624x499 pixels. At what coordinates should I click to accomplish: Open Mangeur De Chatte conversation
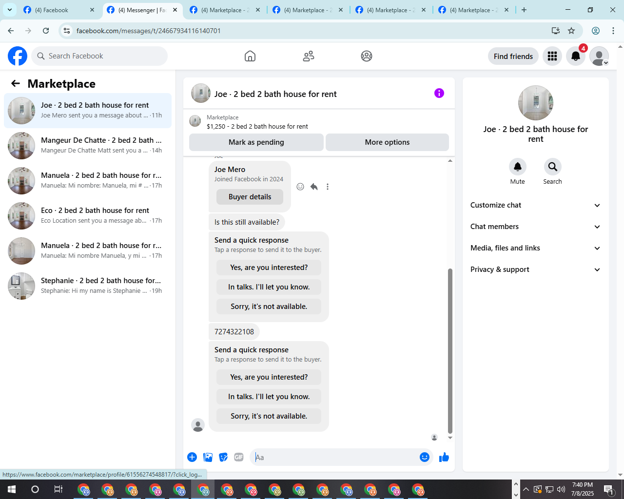coord(88,146)
